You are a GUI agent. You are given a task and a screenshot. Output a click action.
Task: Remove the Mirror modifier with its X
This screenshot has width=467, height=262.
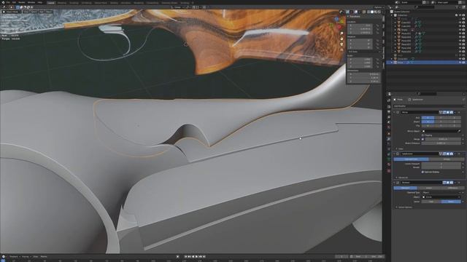[x=459, y=112]
